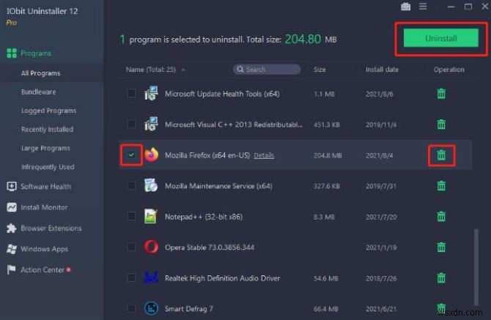Click 2021/7/20 install date
This screenshot has height=320, width=491.
381,217
